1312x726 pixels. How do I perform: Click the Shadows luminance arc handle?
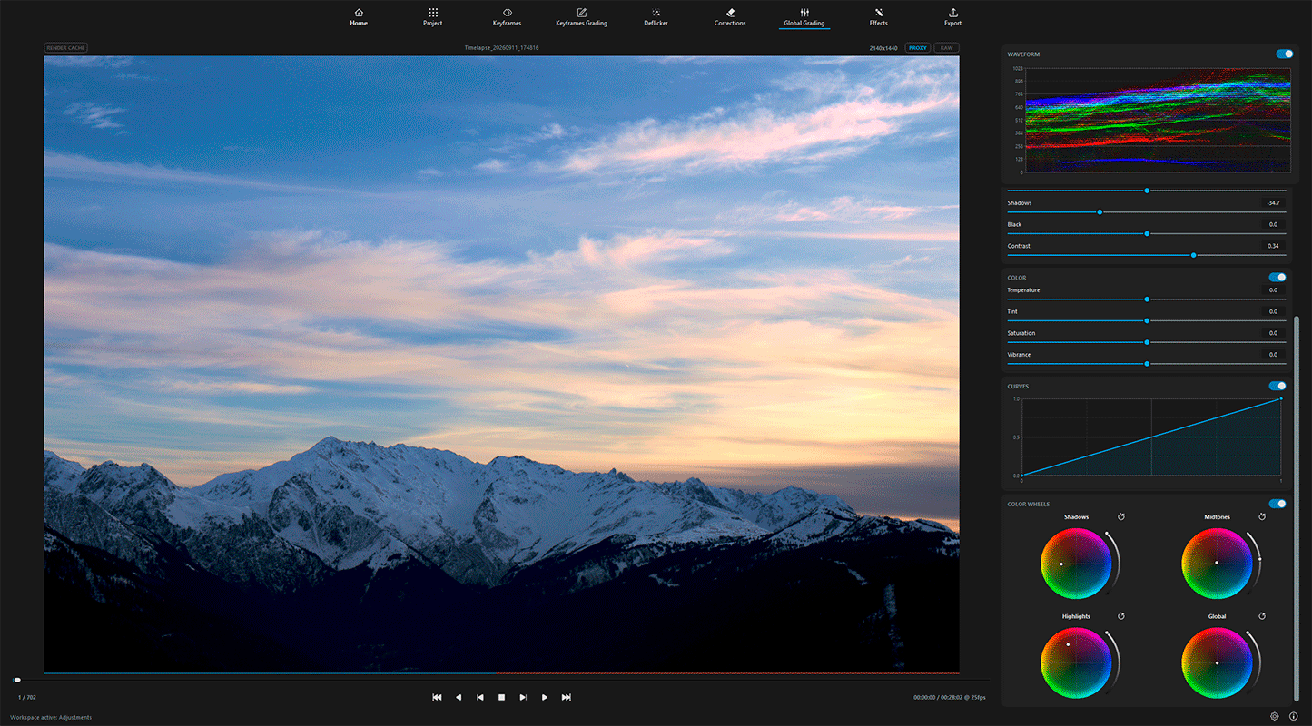click(1107, 535)
